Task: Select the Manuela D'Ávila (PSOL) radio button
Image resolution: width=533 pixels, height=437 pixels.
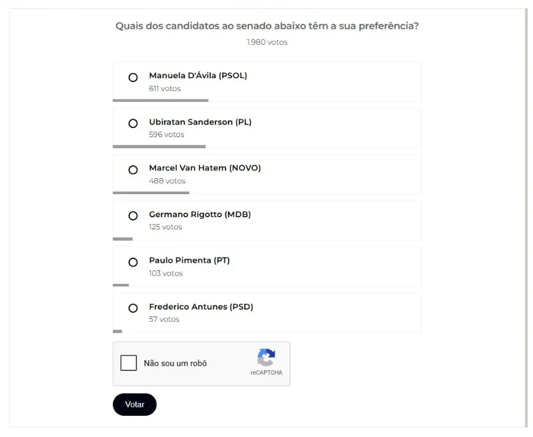Action: click(x=133, y=78)
